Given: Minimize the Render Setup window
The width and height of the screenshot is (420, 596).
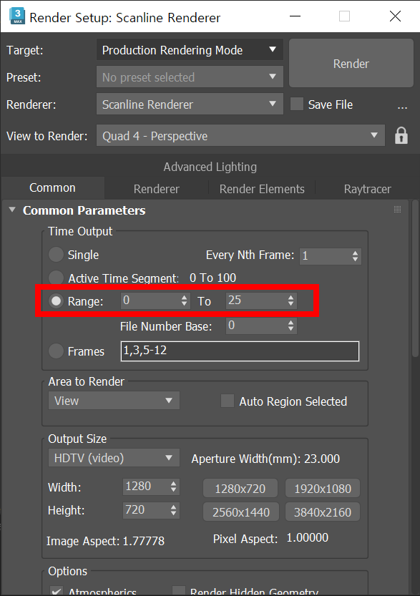Looking at the screenshot, I should click(295, 16).
